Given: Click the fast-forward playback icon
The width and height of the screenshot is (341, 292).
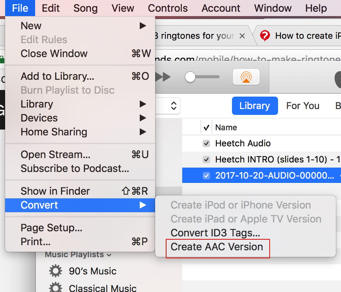Looking at the screenshot, I should click(163, 77).
